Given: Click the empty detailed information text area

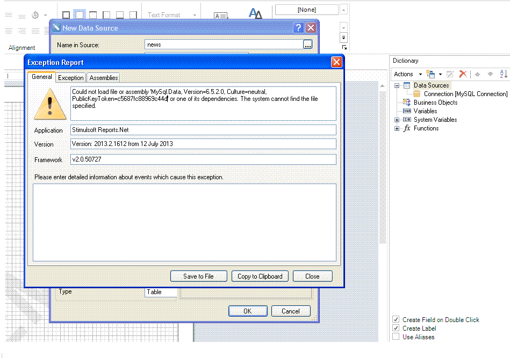Looking at the screenshot, I should [184, 223].
